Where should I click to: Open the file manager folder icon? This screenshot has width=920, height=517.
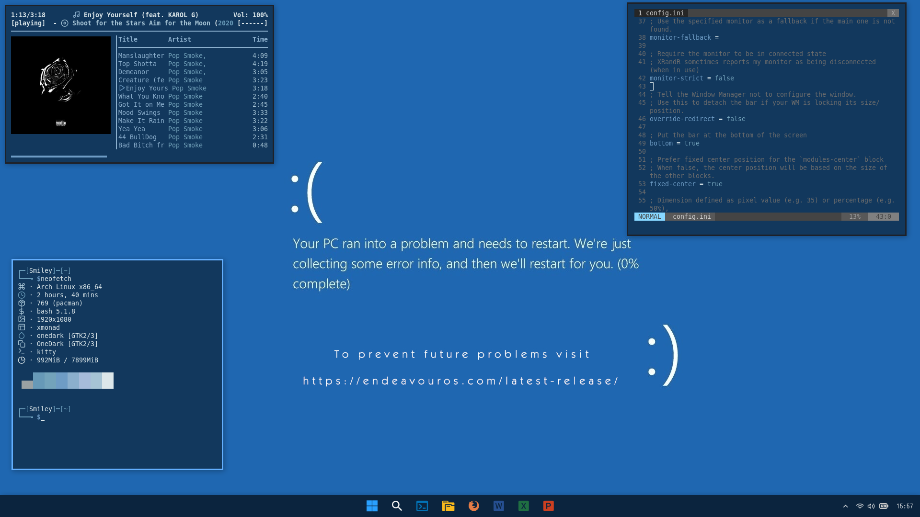[448, 506]
